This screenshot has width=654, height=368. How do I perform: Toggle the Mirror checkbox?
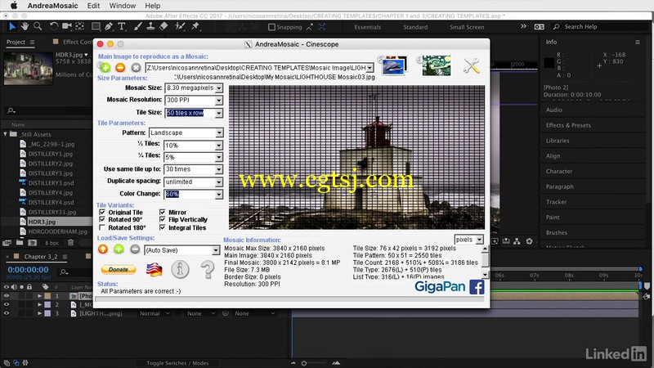162,212
